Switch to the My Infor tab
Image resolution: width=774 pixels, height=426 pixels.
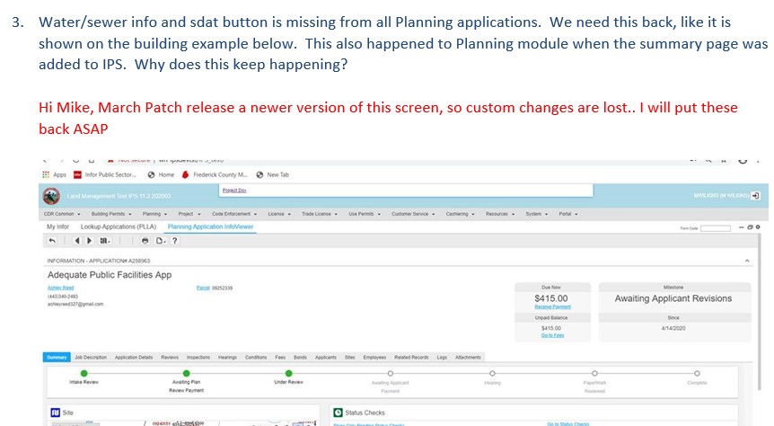click(x=57, y=226)
